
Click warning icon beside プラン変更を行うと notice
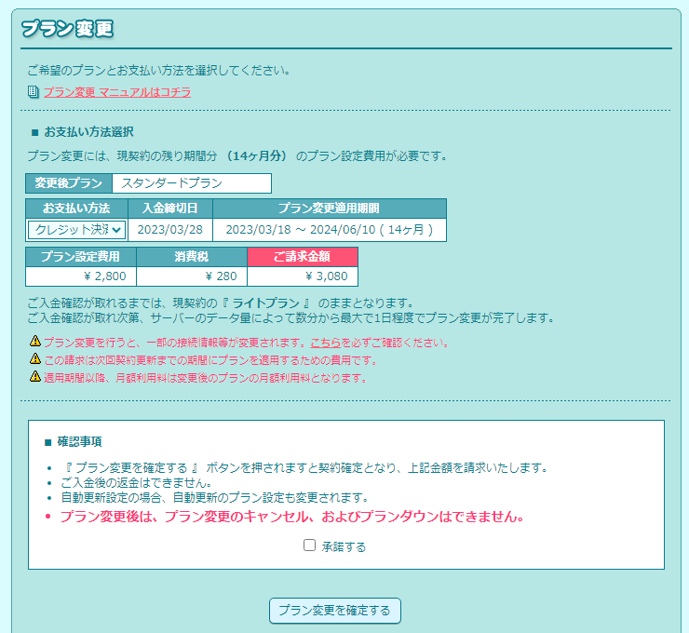point(34,343)
